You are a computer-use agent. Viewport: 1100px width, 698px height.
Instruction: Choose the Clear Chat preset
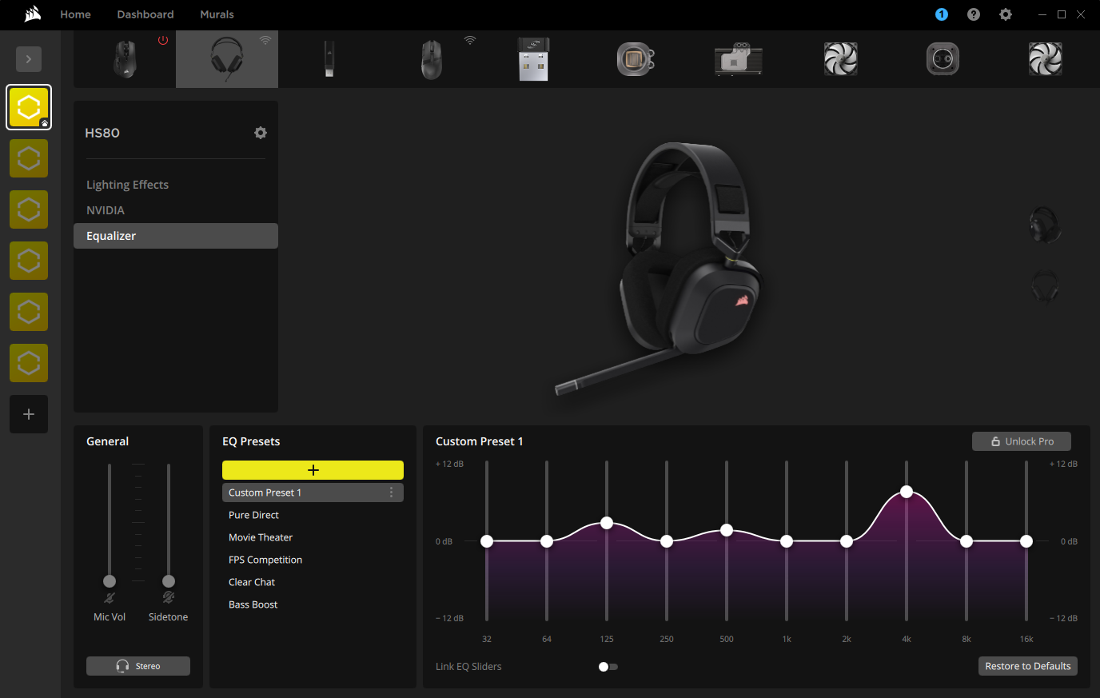click(x=313, y=582)
